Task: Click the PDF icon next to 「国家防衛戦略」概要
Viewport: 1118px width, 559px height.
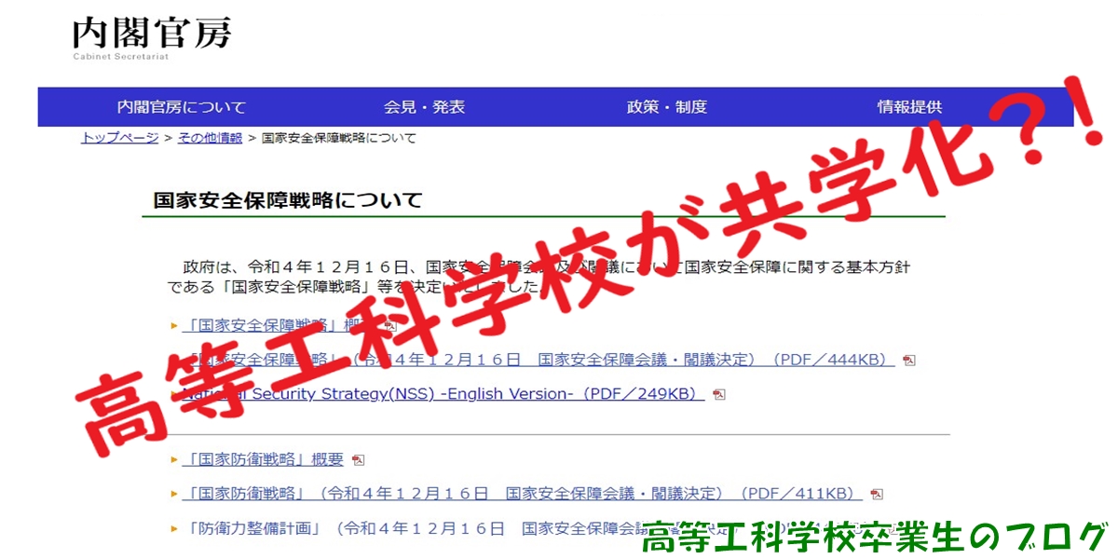Action: 359,460
